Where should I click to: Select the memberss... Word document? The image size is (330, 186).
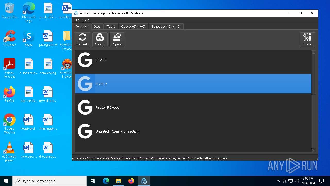tap(29, 150)
